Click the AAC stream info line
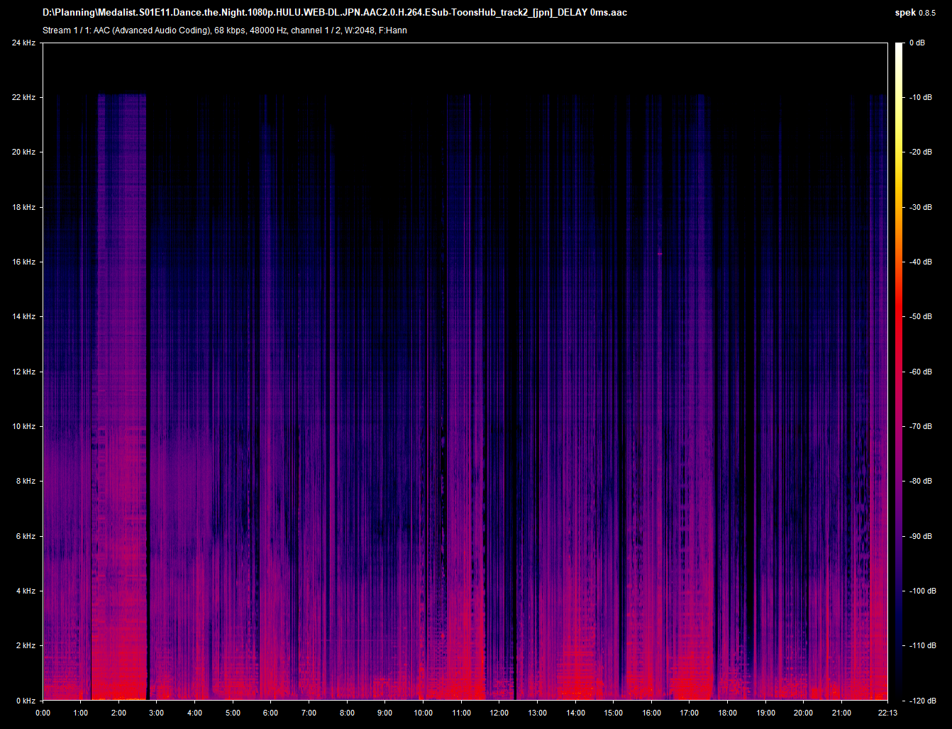The image size is (952, 729). pyautogui.click(x=225, y=30)
